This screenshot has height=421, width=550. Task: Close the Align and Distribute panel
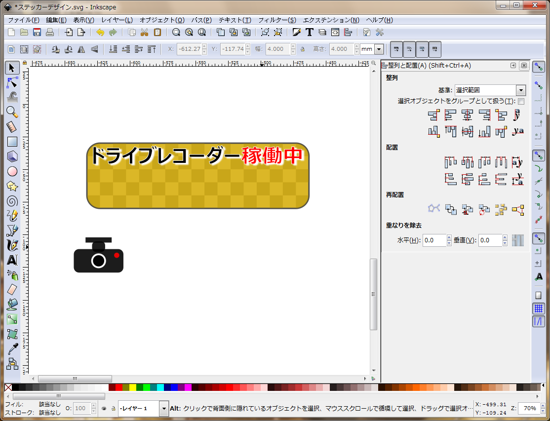click(524, 66)
